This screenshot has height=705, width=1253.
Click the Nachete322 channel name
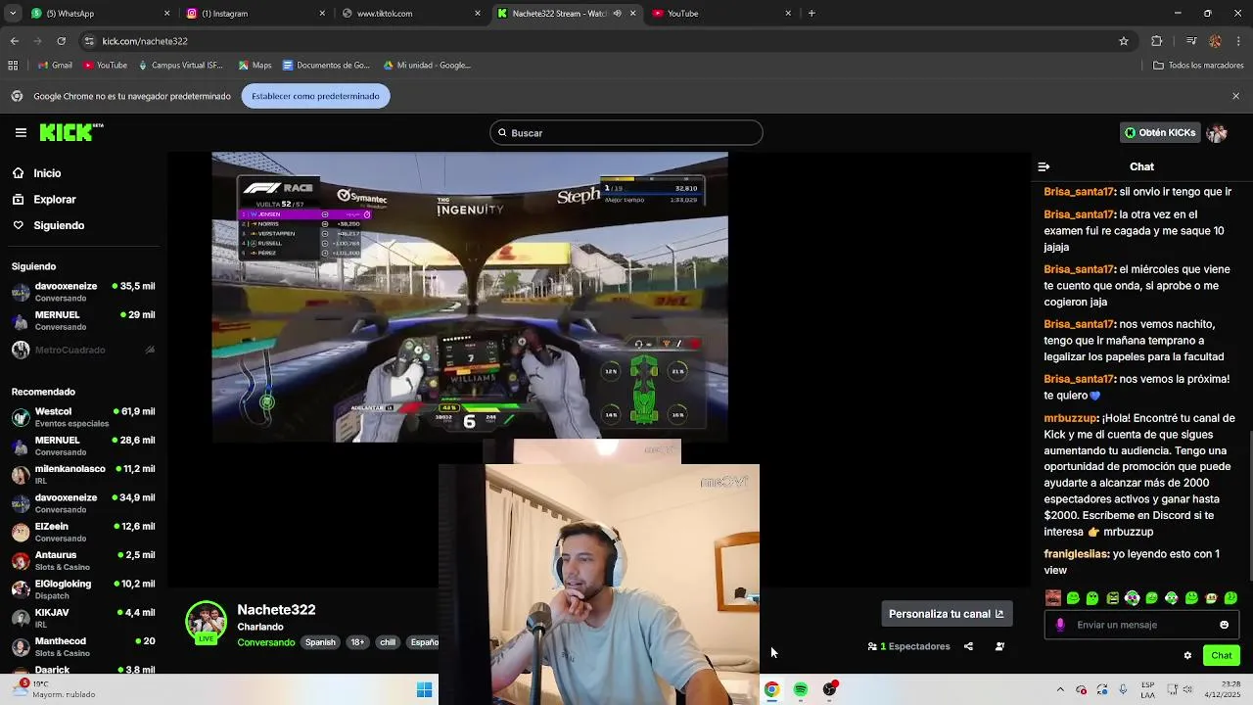coord(276,609)
